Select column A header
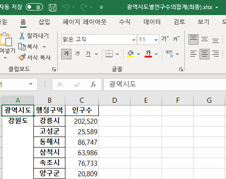Image resolution: width=226 pixels, height=179 pixels. click(18, 100)
